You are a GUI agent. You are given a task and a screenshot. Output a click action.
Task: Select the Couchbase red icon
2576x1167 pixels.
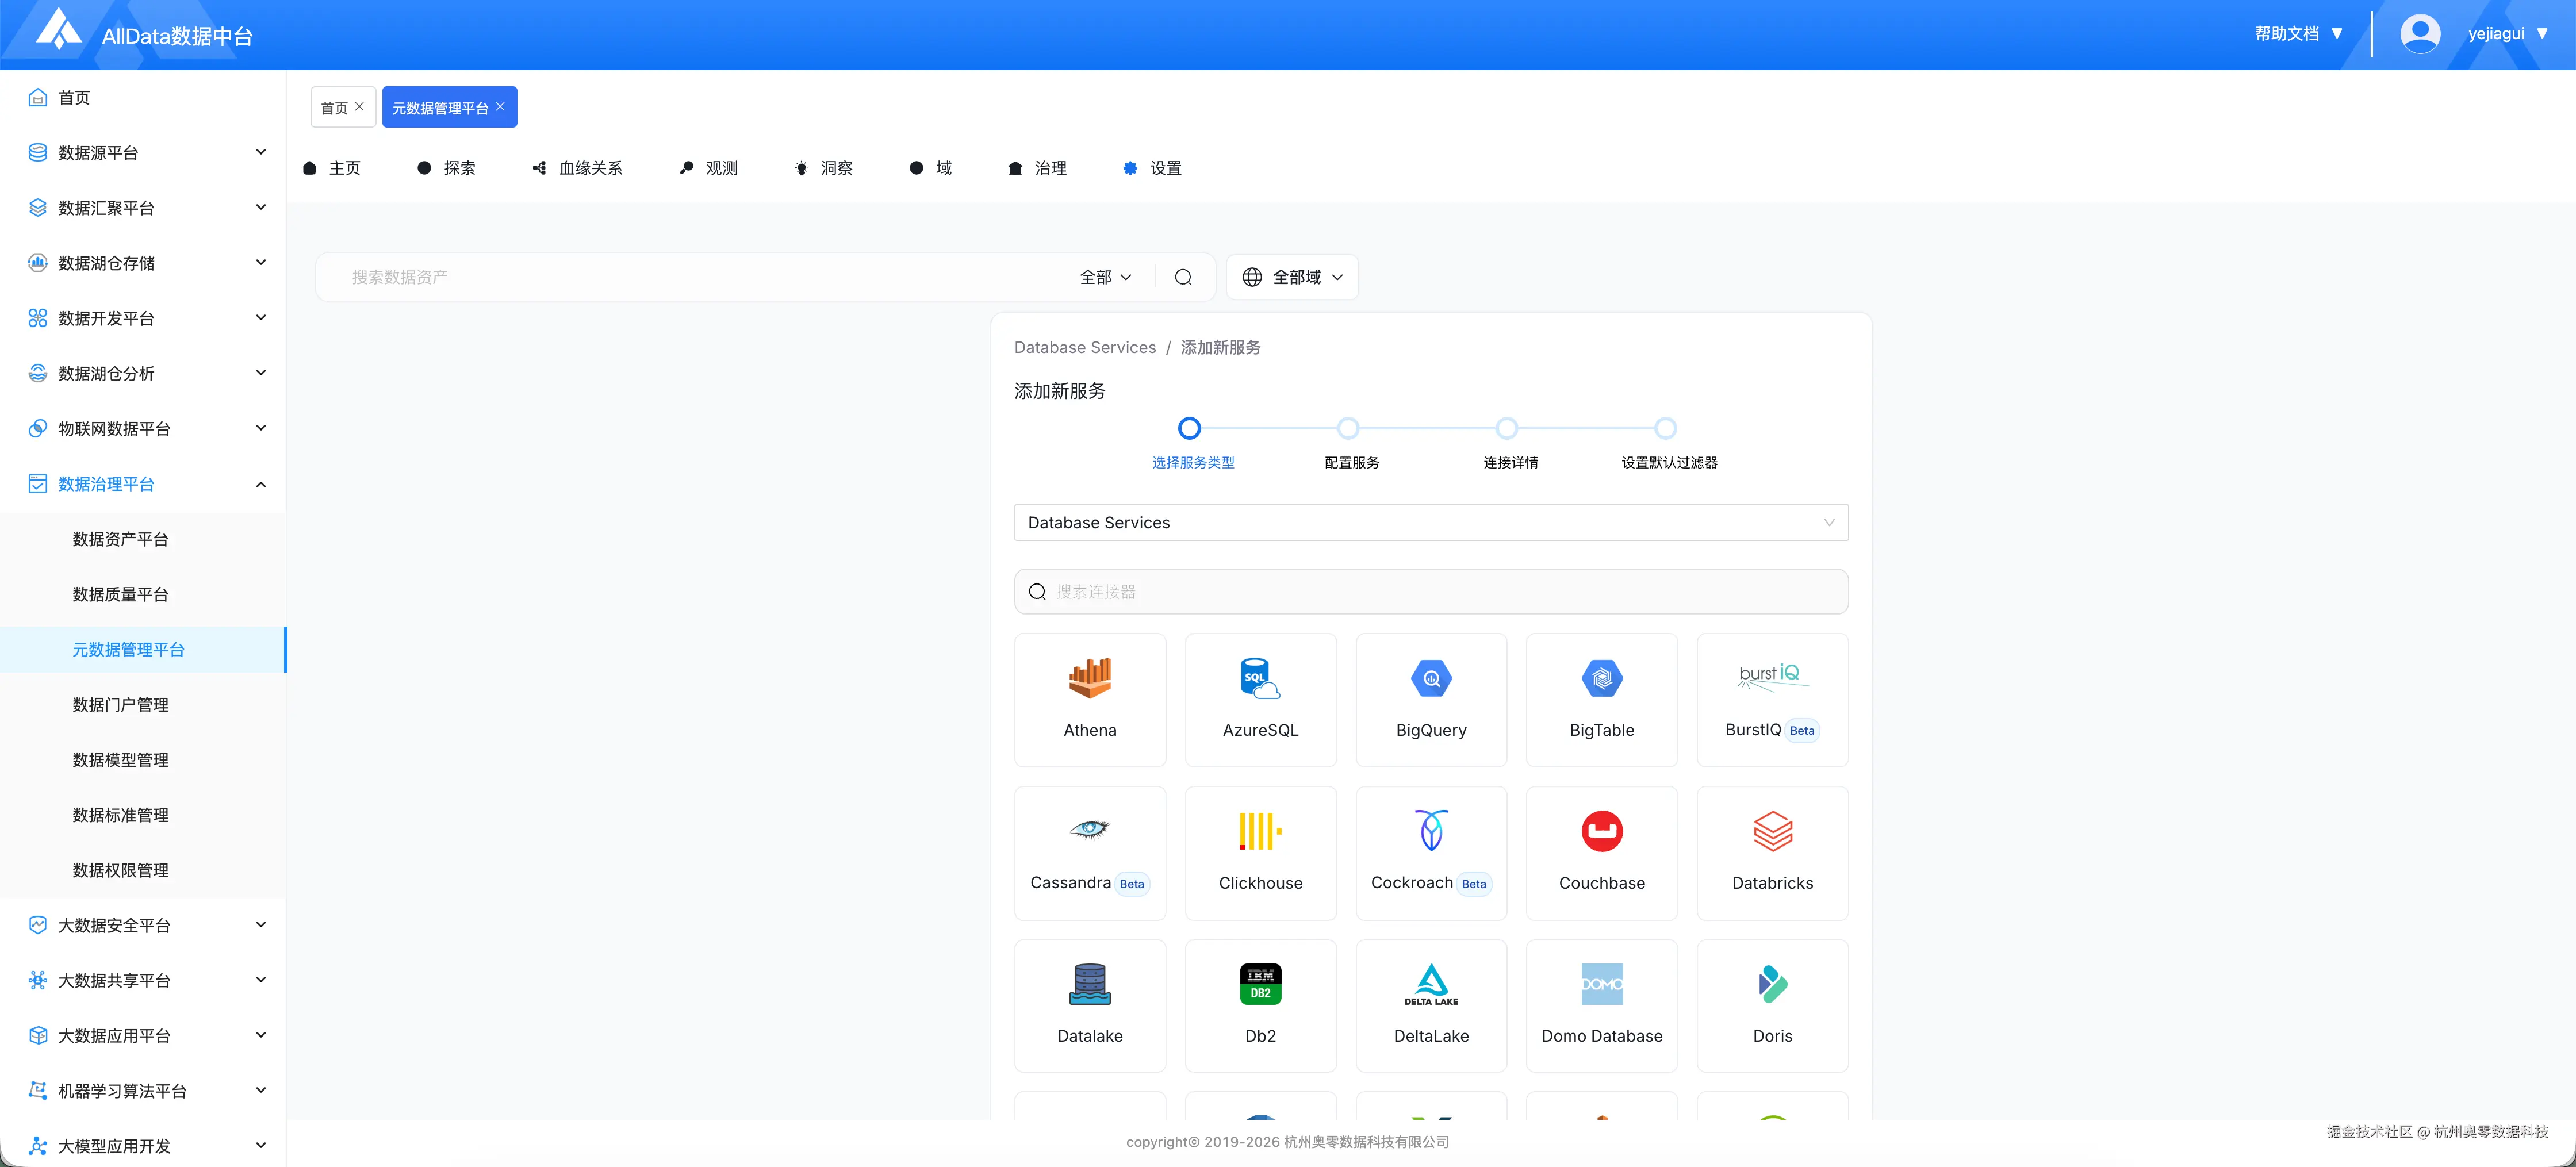[1601, 831]
